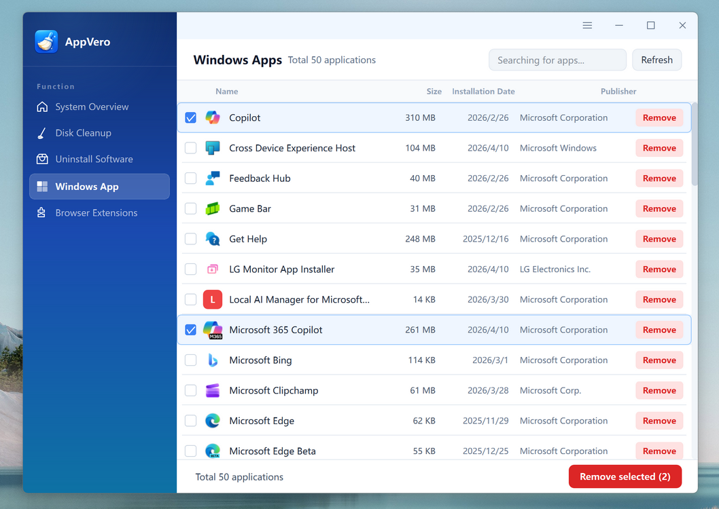
Task: Go to Browser Extensions section
Action: pyautogui.click(x=96, y=213)
